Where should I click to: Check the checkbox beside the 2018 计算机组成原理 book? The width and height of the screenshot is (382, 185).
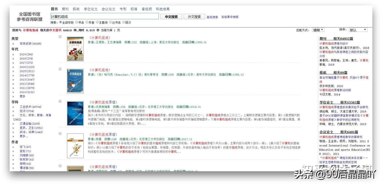tap(60, 102)
